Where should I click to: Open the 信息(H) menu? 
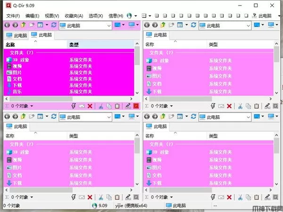[x=116, y=16]
